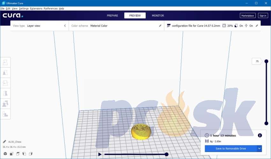Open the Extensions menu
This screenshot has height=159, width=271.
click(x=36, y=9)
